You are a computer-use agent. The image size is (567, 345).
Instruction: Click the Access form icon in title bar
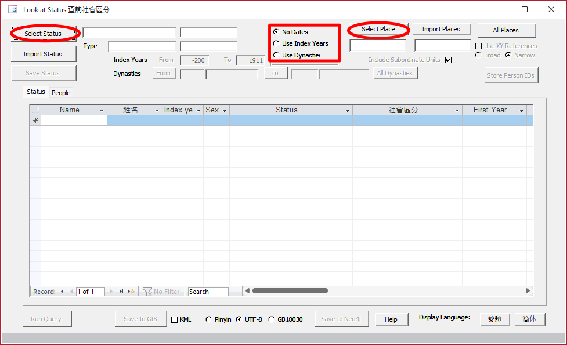[x=12, y=9]
